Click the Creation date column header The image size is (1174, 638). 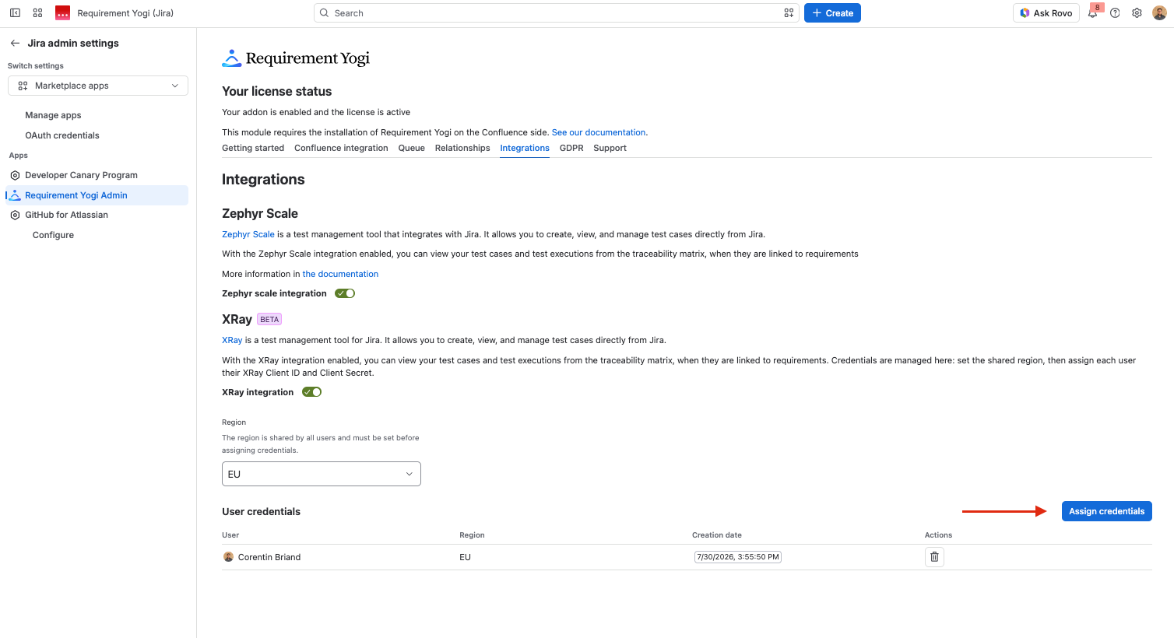click(x=717, y=535)
